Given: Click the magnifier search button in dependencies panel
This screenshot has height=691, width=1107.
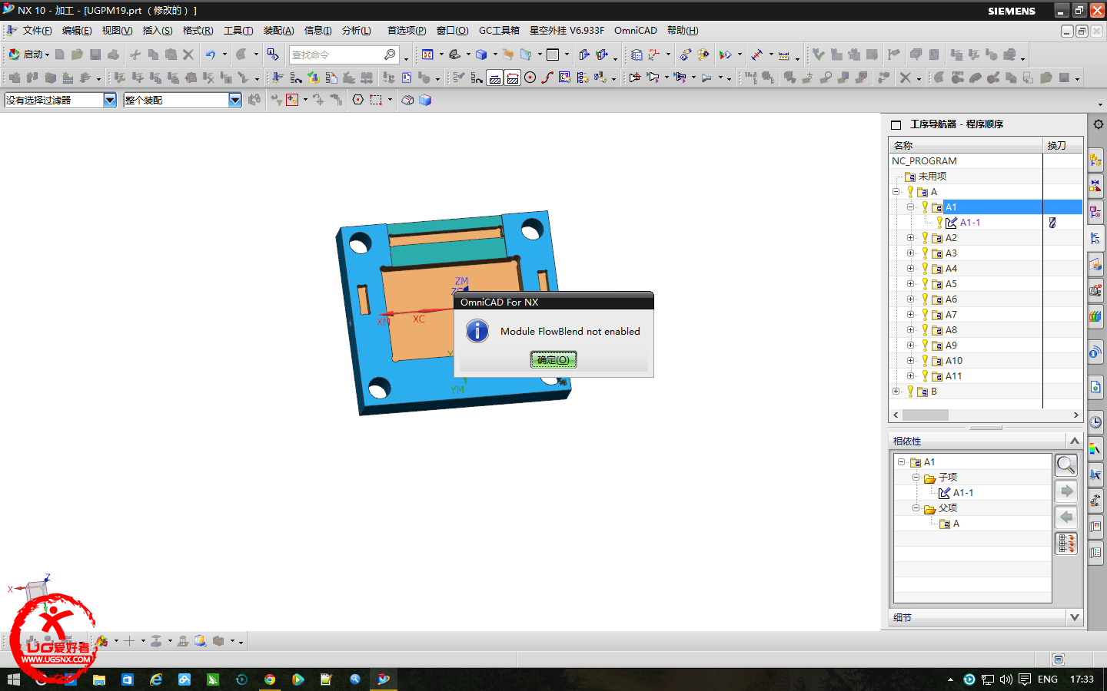Looking at the screenshot, I should (1066, 465).
